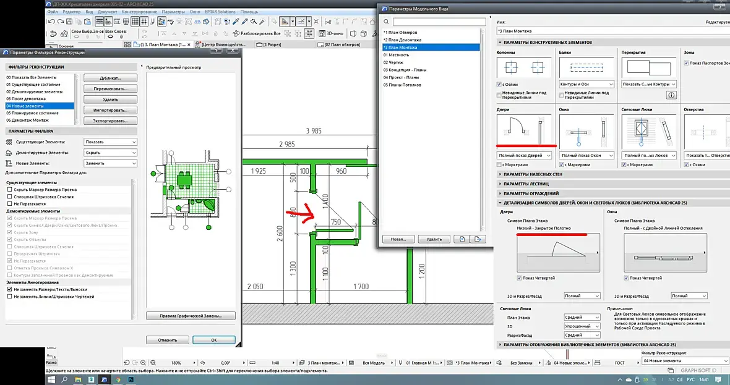
Task: Open 'Полный показ Дверей' dropdown
Action: (524, 155)
